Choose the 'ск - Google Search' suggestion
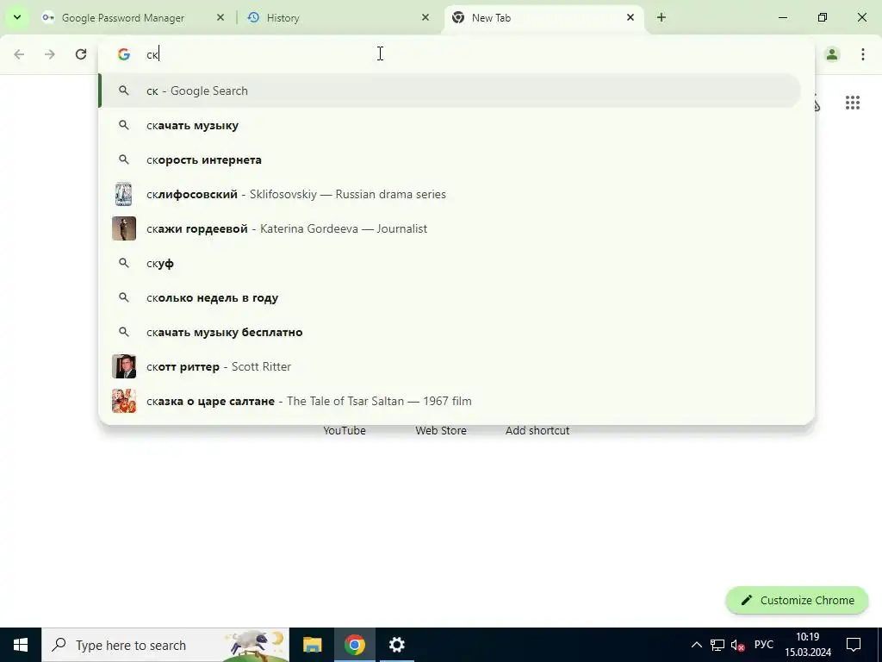The height and width of the screenshot is (662, 882). [x=450, y=91]
